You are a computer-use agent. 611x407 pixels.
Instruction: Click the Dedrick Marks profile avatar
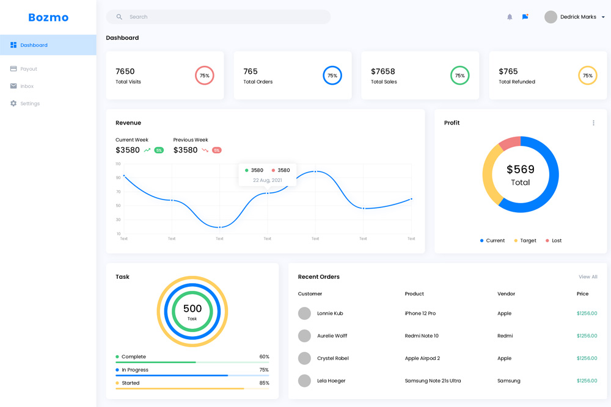tap(551, 17)
